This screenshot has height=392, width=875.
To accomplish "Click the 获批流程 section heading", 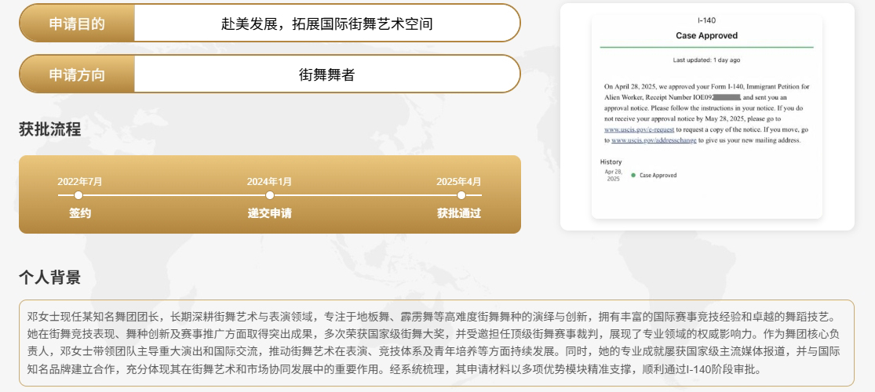I will (x=49, y=130).
